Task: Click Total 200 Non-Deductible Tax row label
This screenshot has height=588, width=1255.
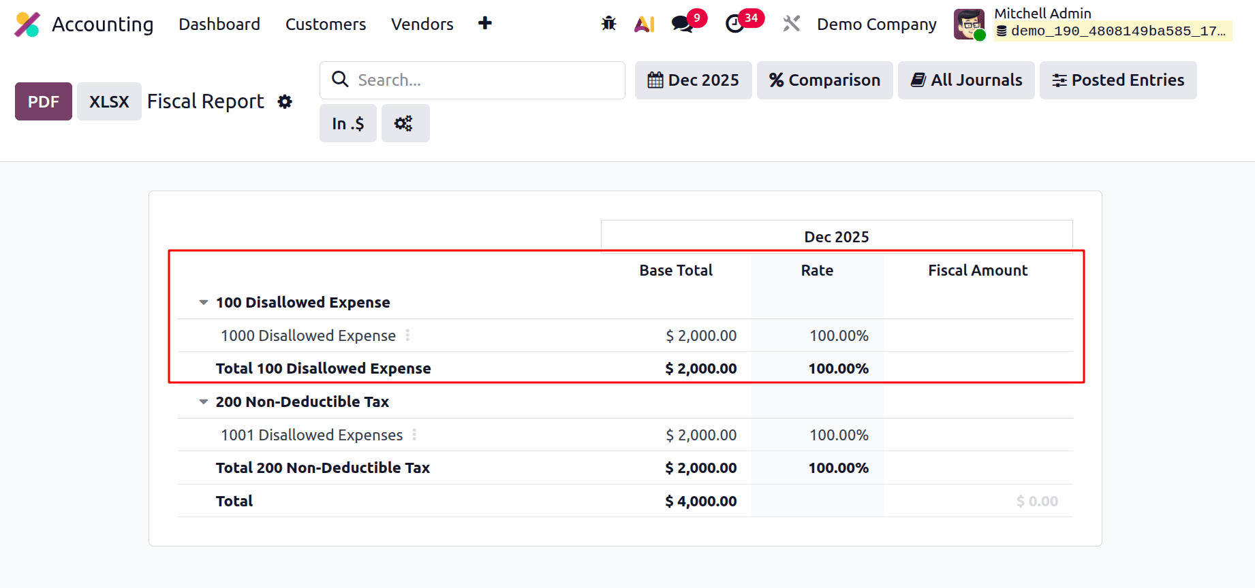Action: click(322, 468)
